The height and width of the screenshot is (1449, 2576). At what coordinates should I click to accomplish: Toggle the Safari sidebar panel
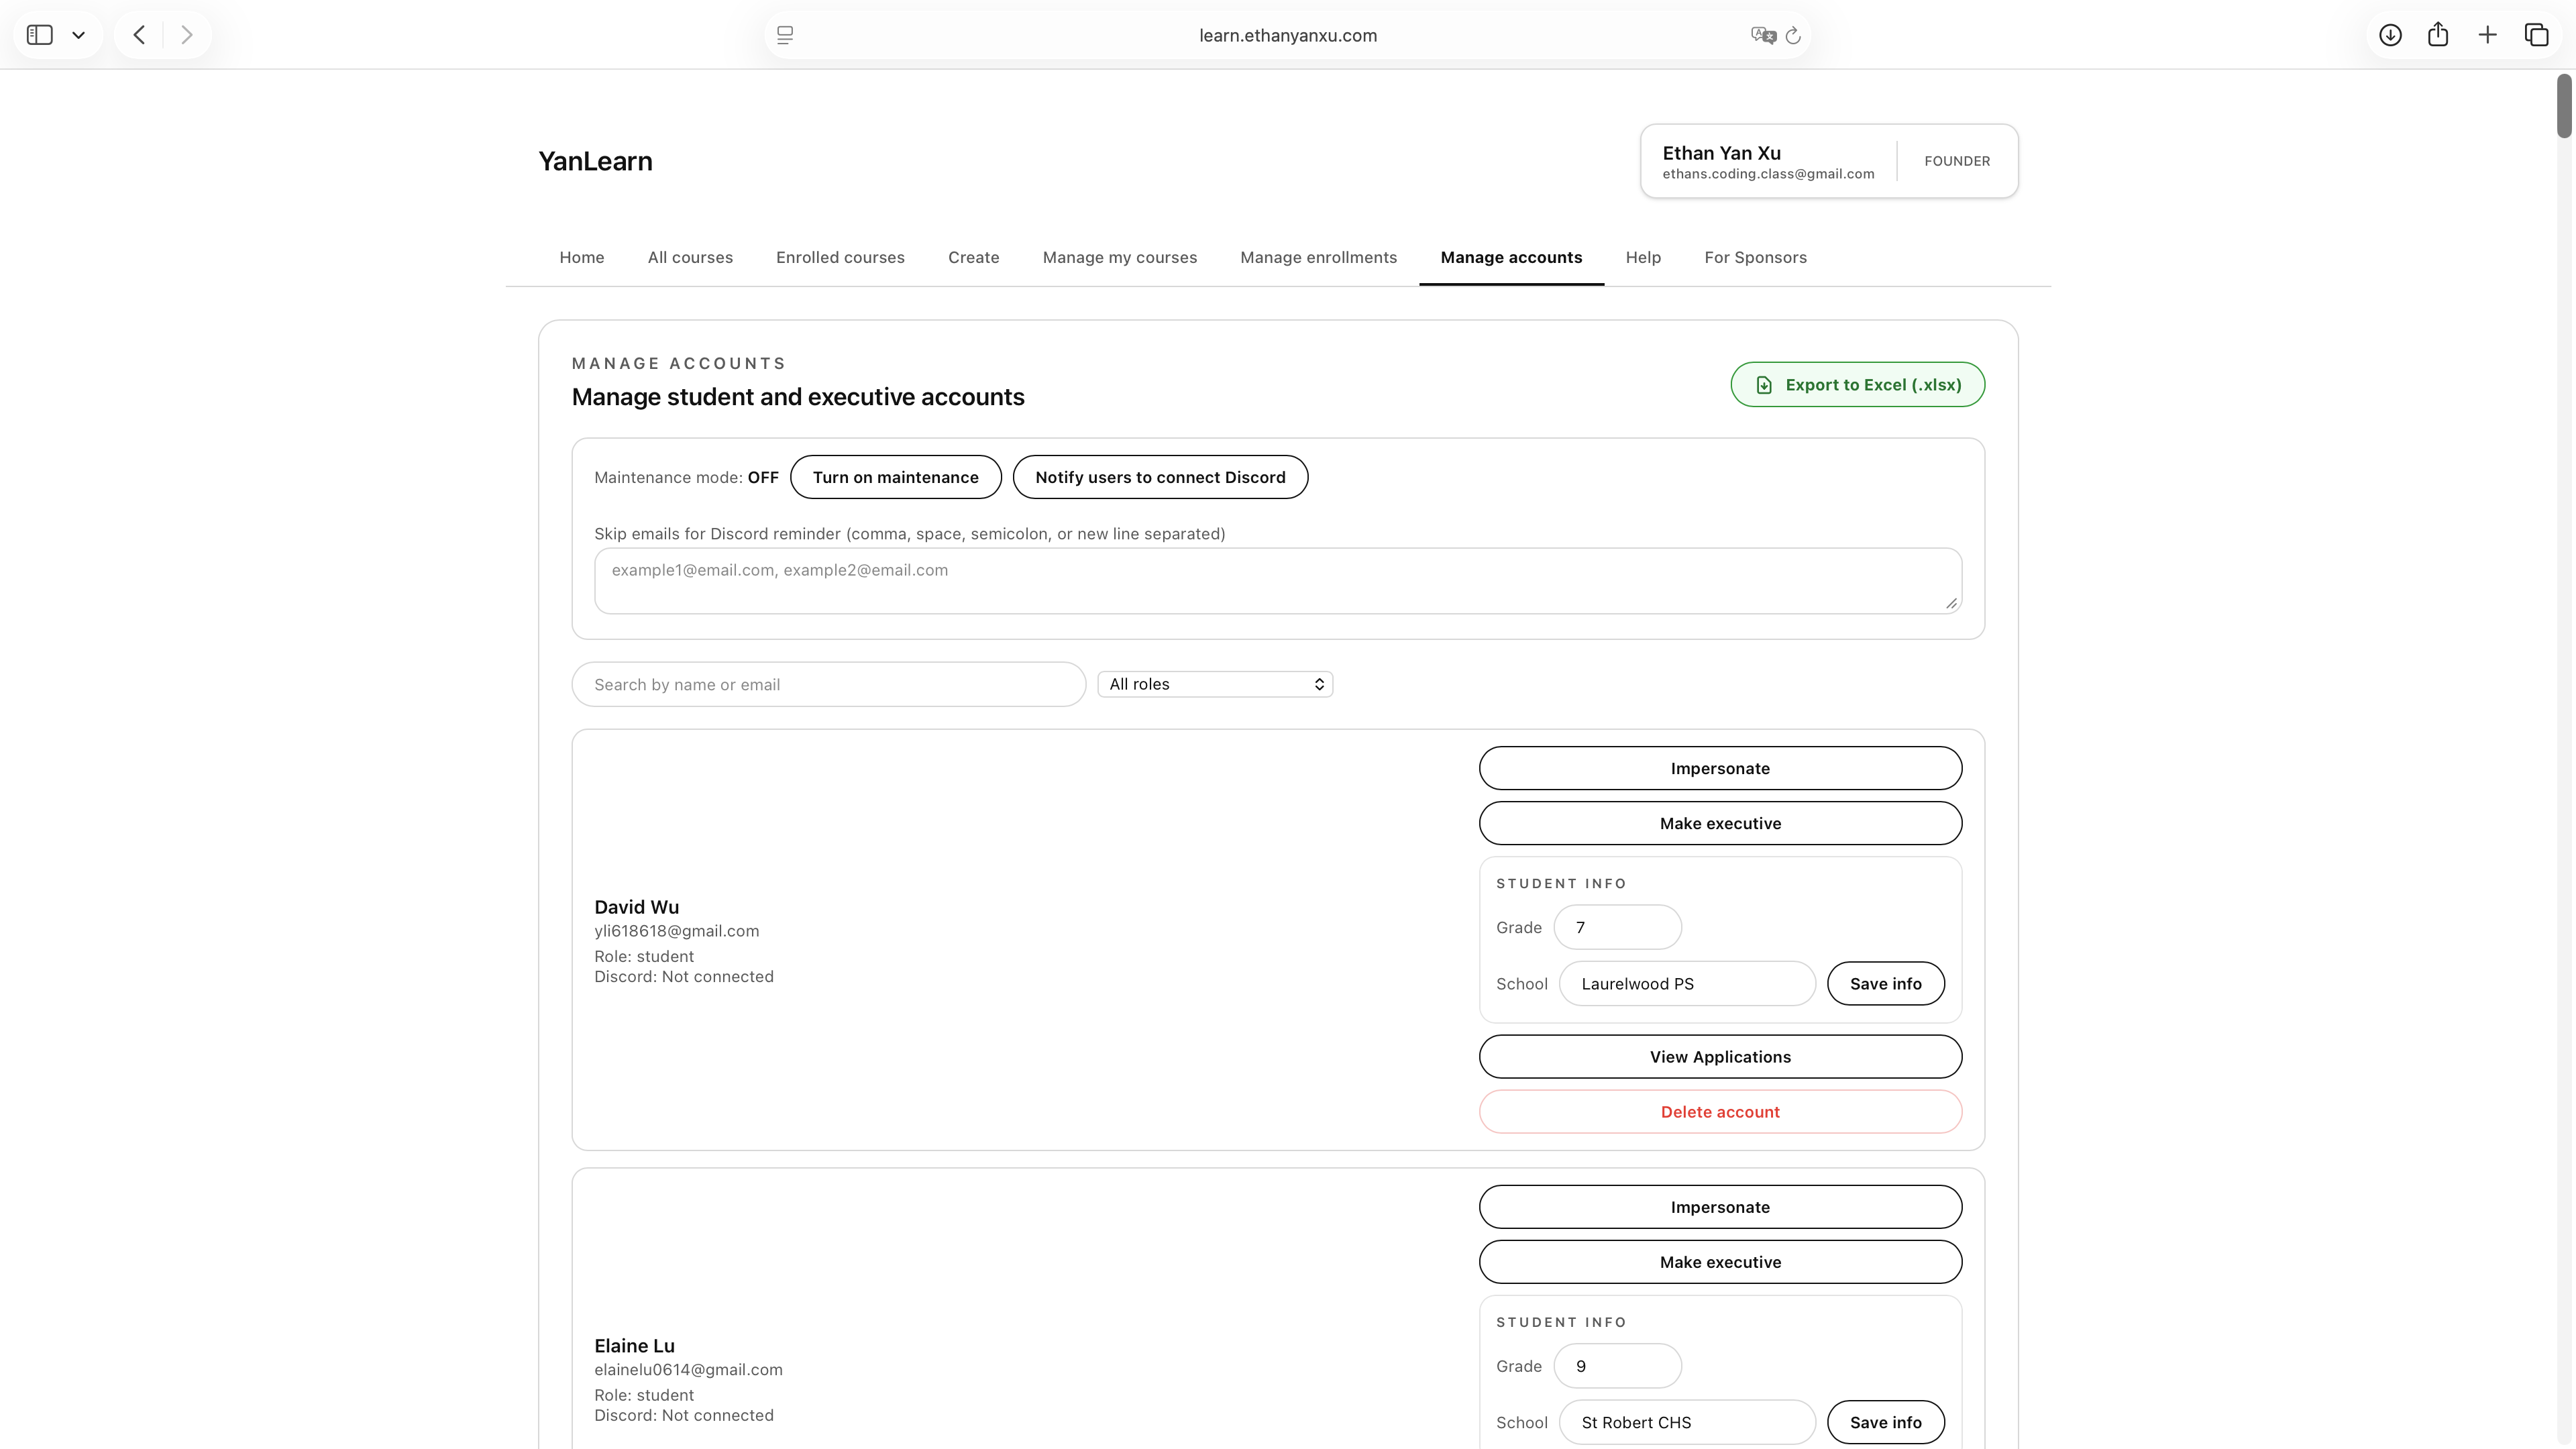tap(39, 34)
